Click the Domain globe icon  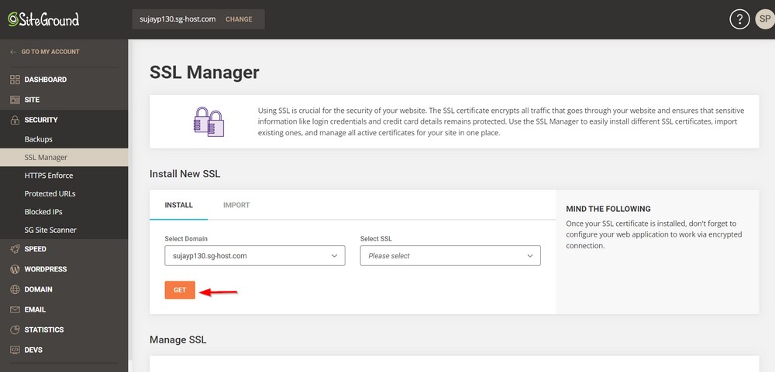coord(15,289)
